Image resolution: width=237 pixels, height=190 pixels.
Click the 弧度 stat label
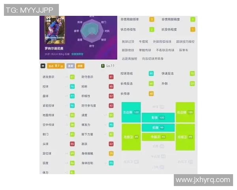45,163
